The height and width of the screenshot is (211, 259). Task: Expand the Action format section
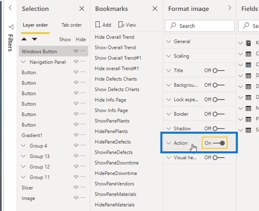pyautogui.click(x=169, y=143)
